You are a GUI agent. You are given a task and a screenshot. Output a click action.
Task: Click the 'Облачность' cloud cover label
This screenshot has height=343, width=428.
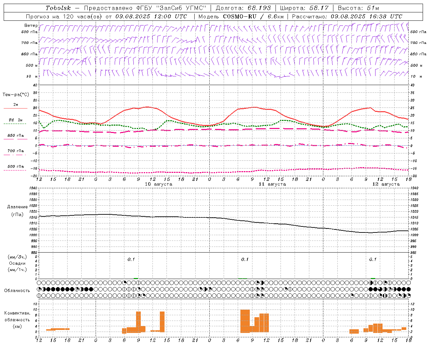click(17, 291)
